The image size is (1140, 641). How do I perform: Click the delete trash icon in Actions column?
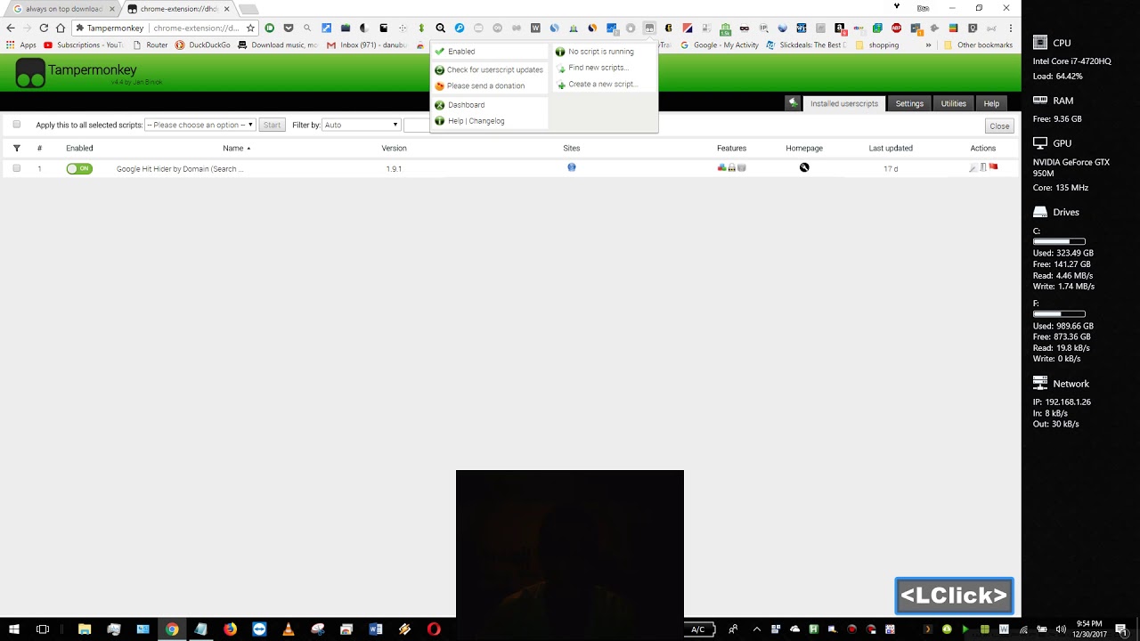pos(983,167)
